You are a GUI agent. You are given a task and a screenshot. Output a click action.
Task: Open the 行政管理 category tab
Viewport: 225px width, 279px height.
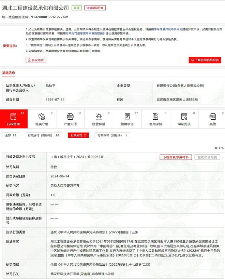coord(14,119)
